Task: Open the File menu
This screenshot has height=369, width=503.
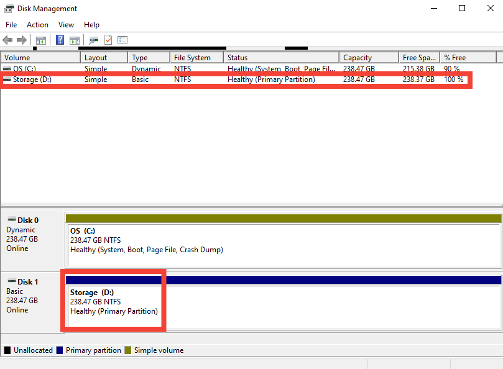Action: (11, 24)
